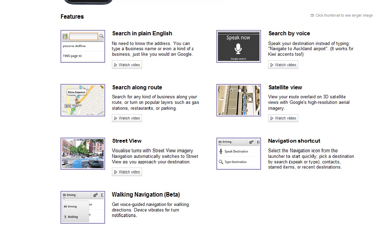Image resolution: width=379 pixels, height=225 pixels.
Task: Open the Navigation shortcut thumbnail
Action: [x=239, y=154]
